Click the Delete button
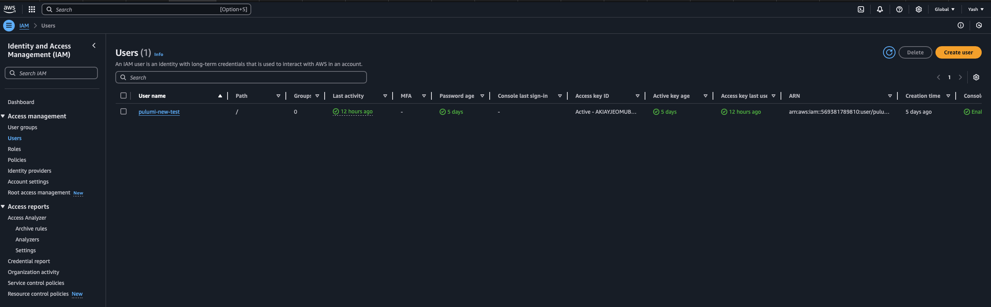 (x=915, y=52)
